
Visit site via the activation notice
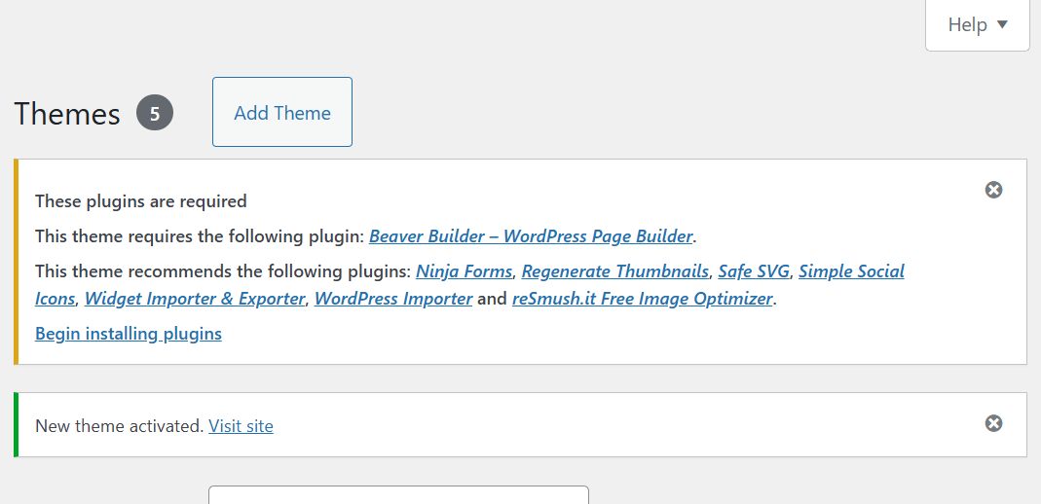point(241,426)
